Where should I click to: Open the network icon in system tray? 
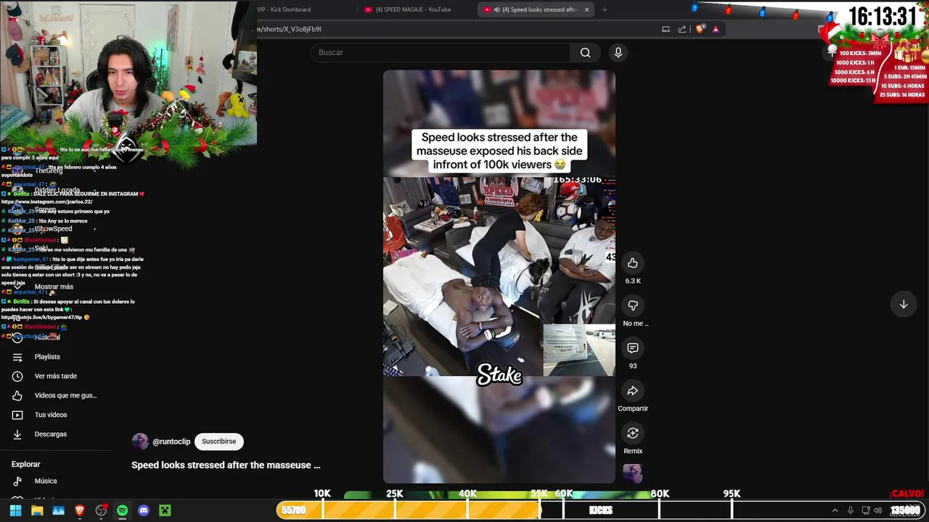pos(865,510)
